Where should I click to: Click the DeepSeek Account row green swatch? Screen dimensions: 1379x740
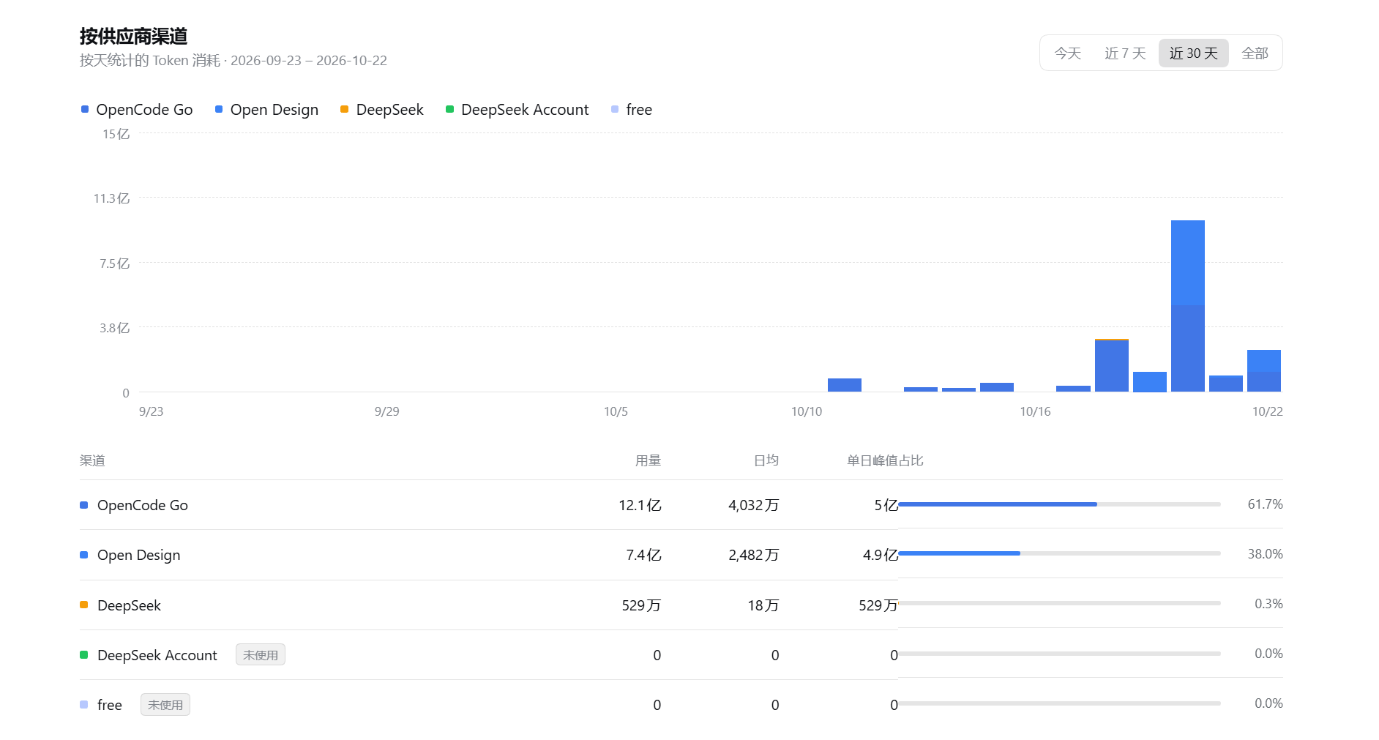point(83,654)
